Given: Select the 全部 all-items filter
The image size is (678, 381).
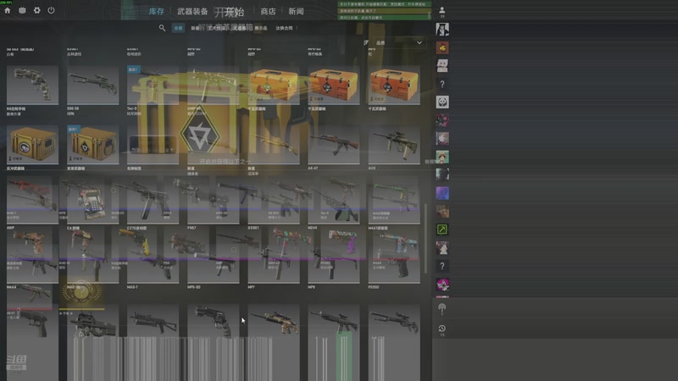Looking at the screenshot, I should click(x=178, y=28).
